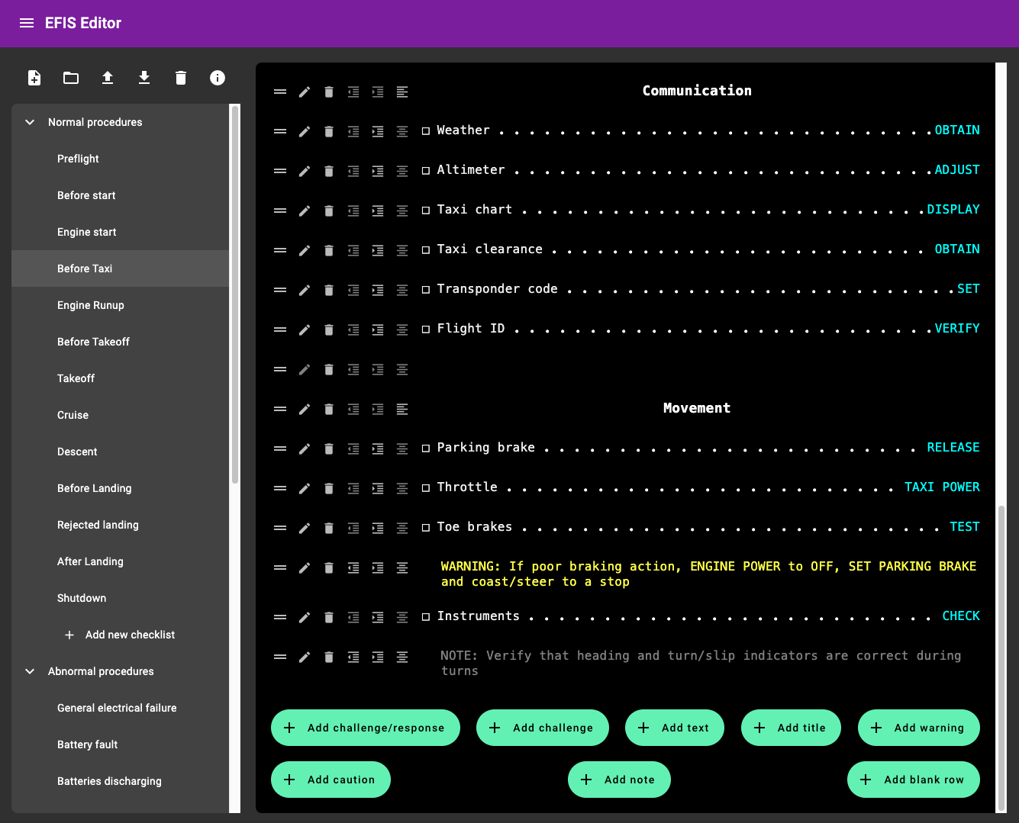Edit the WARNING poor braking row

coord(305,567)
